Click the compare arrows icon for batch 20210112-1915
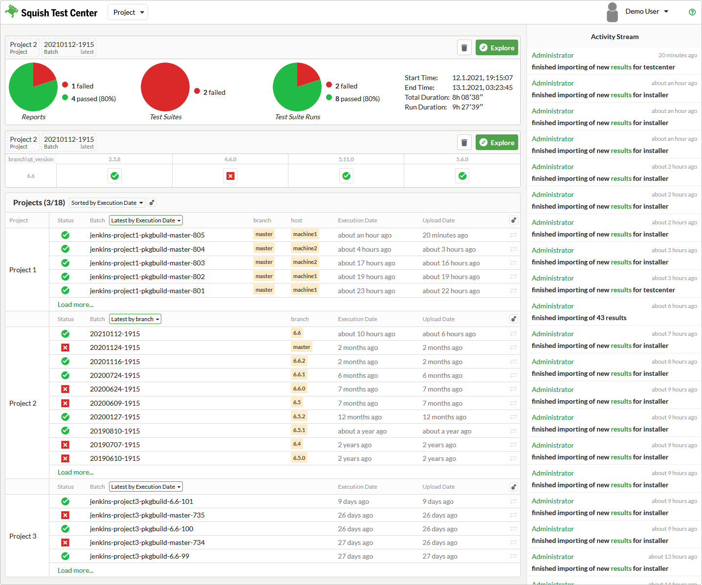702x585 pixels. point(513,334)
